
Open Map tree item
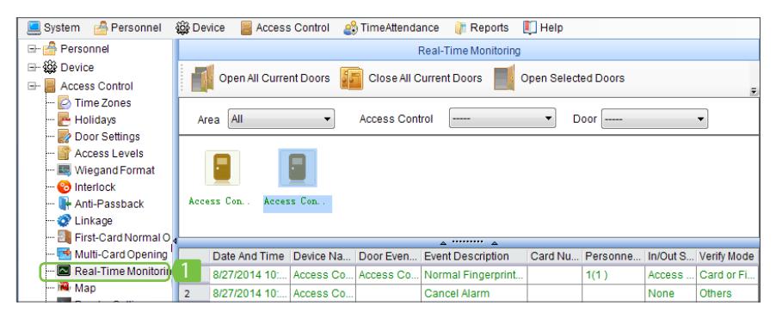85,288
